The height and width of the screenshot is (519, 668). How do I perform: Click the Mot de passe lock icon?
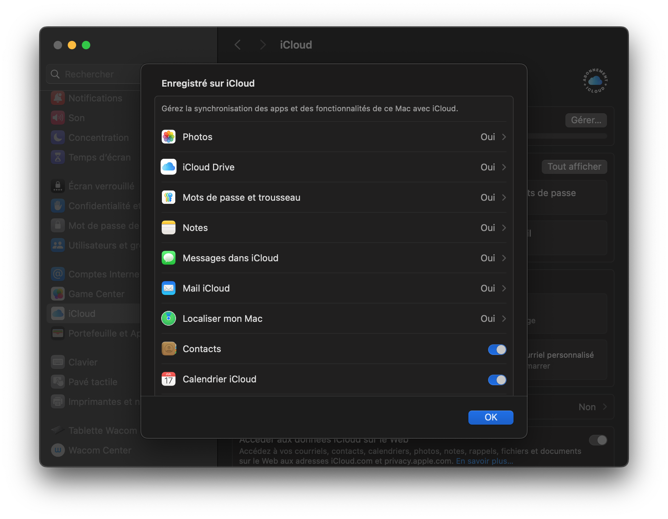[58, 226]
